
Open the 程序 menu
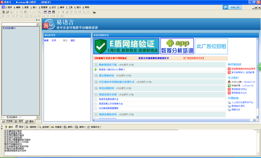pos(9,7)
